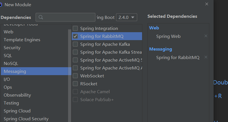Click the search magnifier icon
Screen dimensions: 228x122
(41, 17)
